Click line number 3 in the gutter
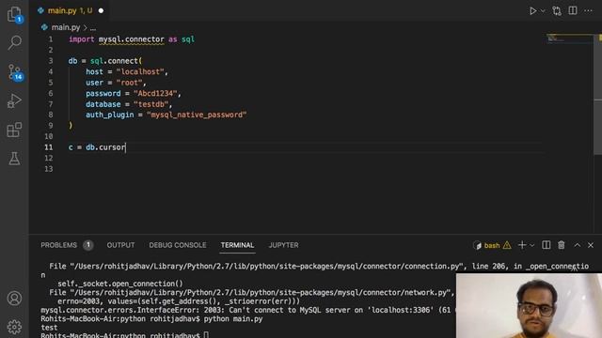The height and width of the screenshot is (338, 602). 50,61
